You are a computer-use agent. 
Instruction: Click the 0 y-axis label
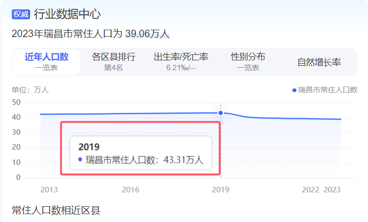click(18, 178)
